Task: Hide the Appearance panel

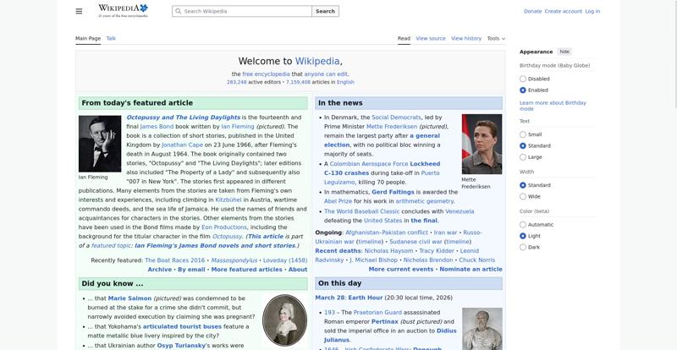Action: coord(564,52)
